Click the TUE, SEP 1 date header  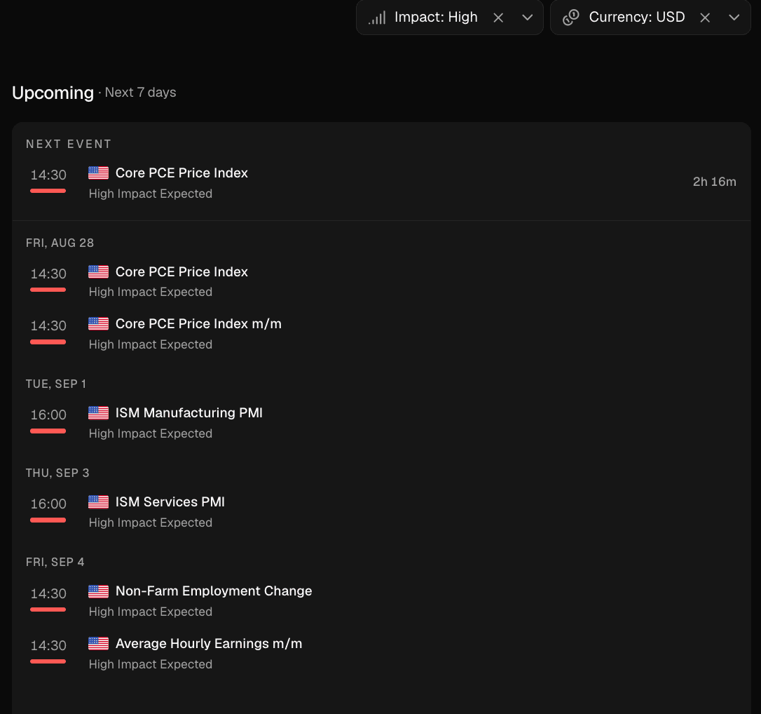(x=56, y=384)
